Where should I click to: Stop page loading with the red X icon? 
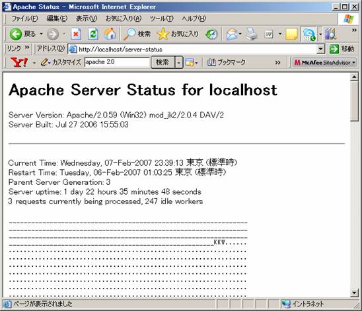pyautogui.click(x=76, y=34)
